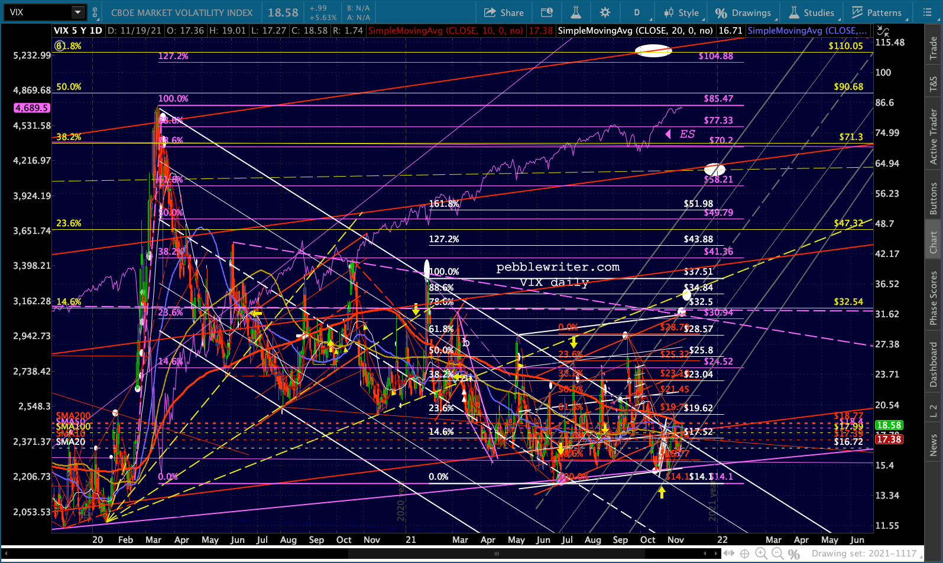
Task: Open the VIX symbol dropdown arrow
Action: click(78, 12)
